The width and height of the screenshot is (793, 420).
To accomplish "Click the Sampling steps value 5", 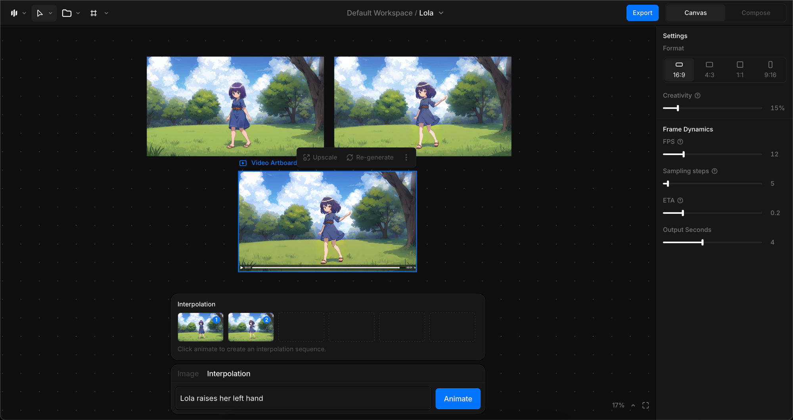I will 772,184.
